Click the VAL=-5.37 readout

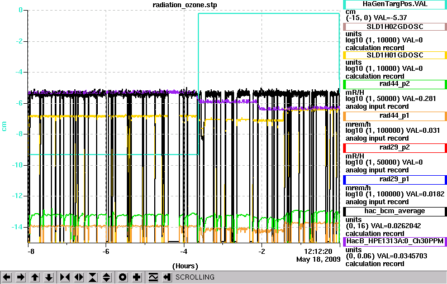(390, 18)
